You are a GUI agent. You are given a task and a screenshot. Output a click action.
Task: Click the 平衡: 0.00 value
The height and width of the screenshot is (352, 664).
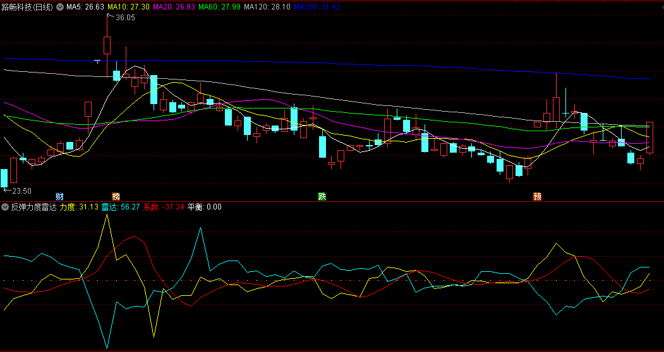pyautogui.click(x=205, y=207)
